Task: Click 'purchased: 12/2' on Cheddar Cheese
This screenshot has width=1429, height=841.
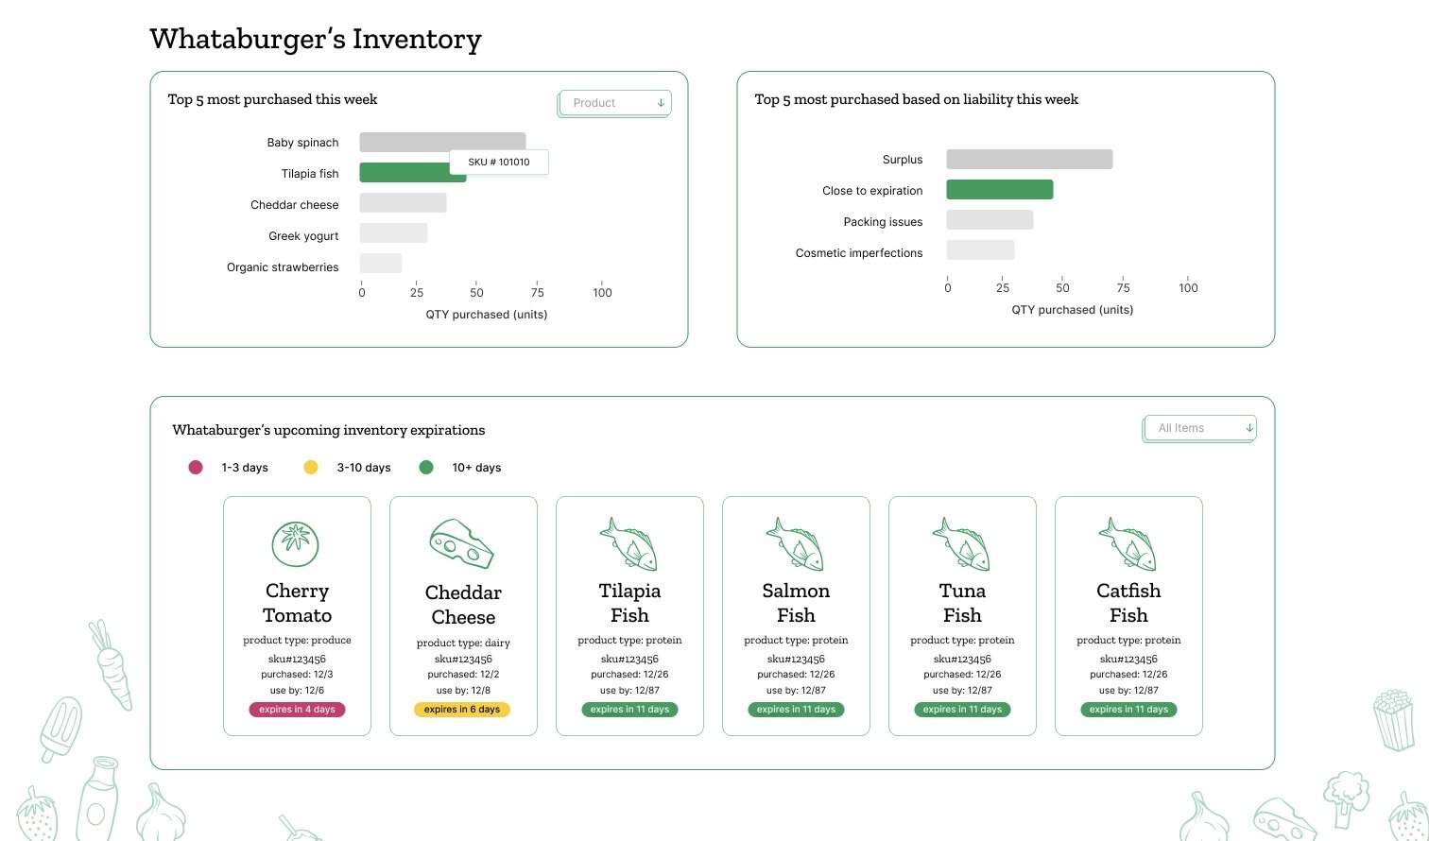Action: pos(463,675)
